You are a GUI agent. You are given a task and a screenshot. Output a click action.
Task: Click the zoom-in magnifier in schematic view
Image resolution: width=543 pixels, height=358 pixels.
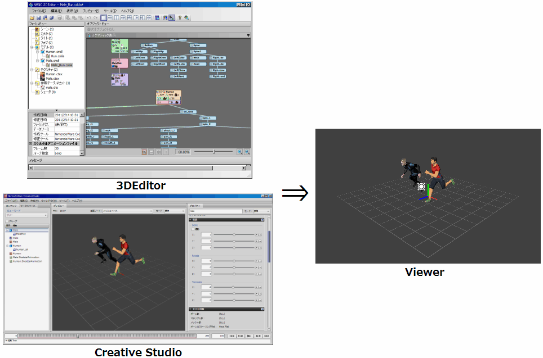coord(247,152)
